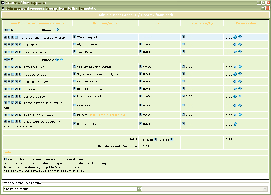Click the plus icon before TEXAPON N 40
The width and height of the screenshot is (271, 195).
click(5, 67)
